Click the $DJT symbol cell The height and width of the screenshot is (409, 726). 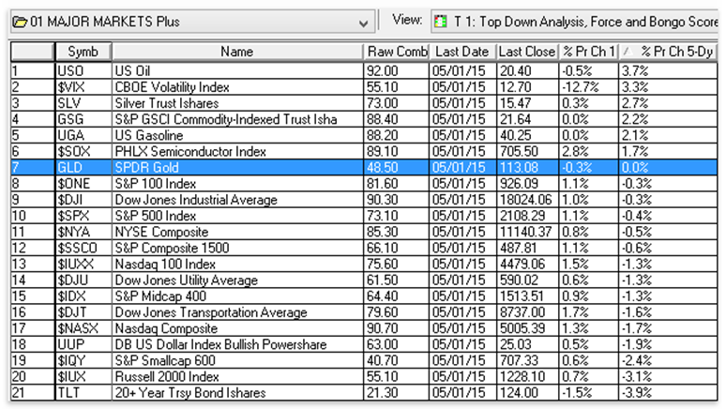click(83, 312)
